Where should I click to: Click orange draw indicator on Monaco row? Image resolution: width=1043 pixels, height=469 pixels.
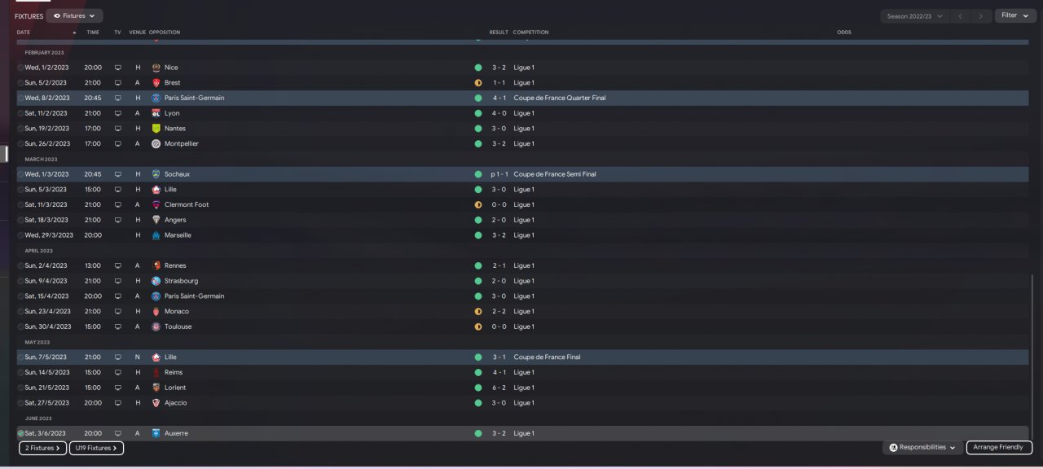[x=478, y=311]
